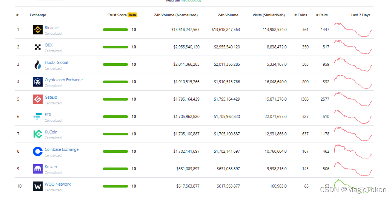Screen dimensions: 392x197
Task: Click the Last 7 Days column header
Action: [361, 15]
